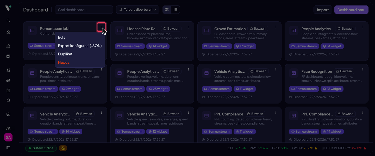Open three-dot menu on the PPE dwelling card

tap(363, 112)
